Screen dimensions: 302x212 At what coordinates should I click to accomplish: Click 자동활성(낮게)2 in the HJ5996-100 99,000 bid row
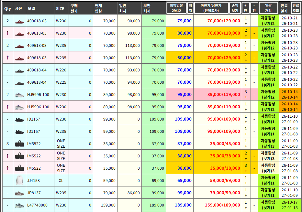[268, 95]
